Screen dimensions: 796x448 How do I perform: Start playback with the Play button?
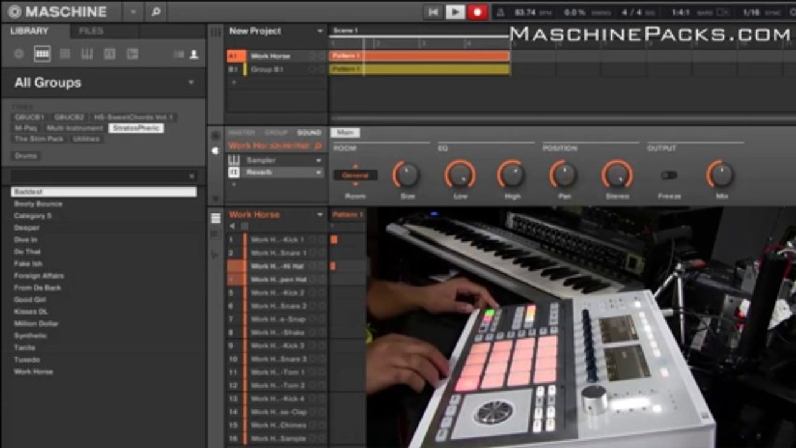point(455,12)
